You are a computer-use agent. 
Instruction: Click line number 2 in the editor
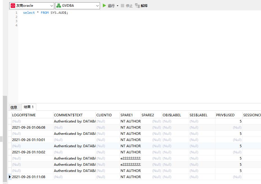(16, 17)
